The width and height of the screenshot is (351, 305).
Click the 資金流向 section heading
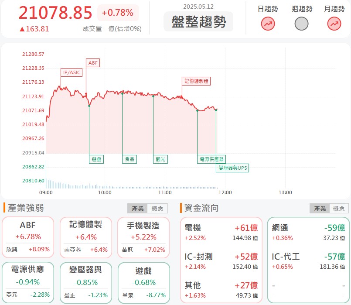click(201, 208)
